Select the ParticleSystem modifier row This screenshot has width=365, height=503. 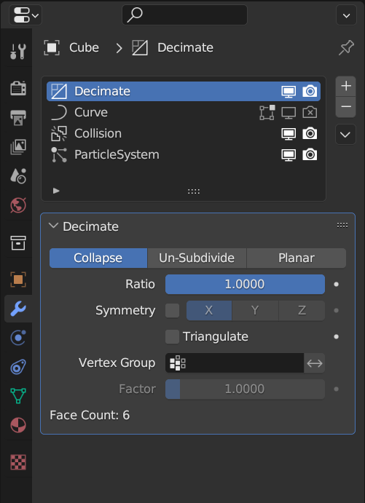click(184, 154)
